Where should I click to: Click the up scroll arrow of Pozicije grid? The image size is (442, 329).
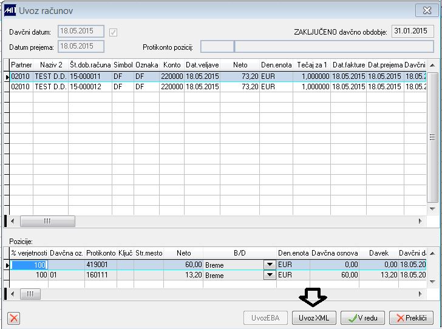(x=432, y=254)
